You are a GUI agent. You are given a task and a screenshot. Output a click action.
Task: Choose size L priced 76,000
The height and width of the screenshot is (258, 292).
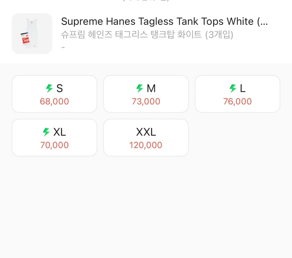click(237, 94)
